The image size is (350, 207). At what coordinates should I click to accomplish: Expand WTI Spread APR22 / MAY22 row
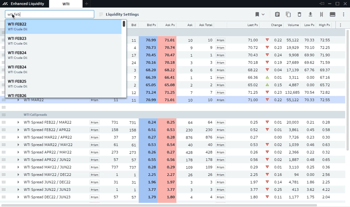coord(18,152)
